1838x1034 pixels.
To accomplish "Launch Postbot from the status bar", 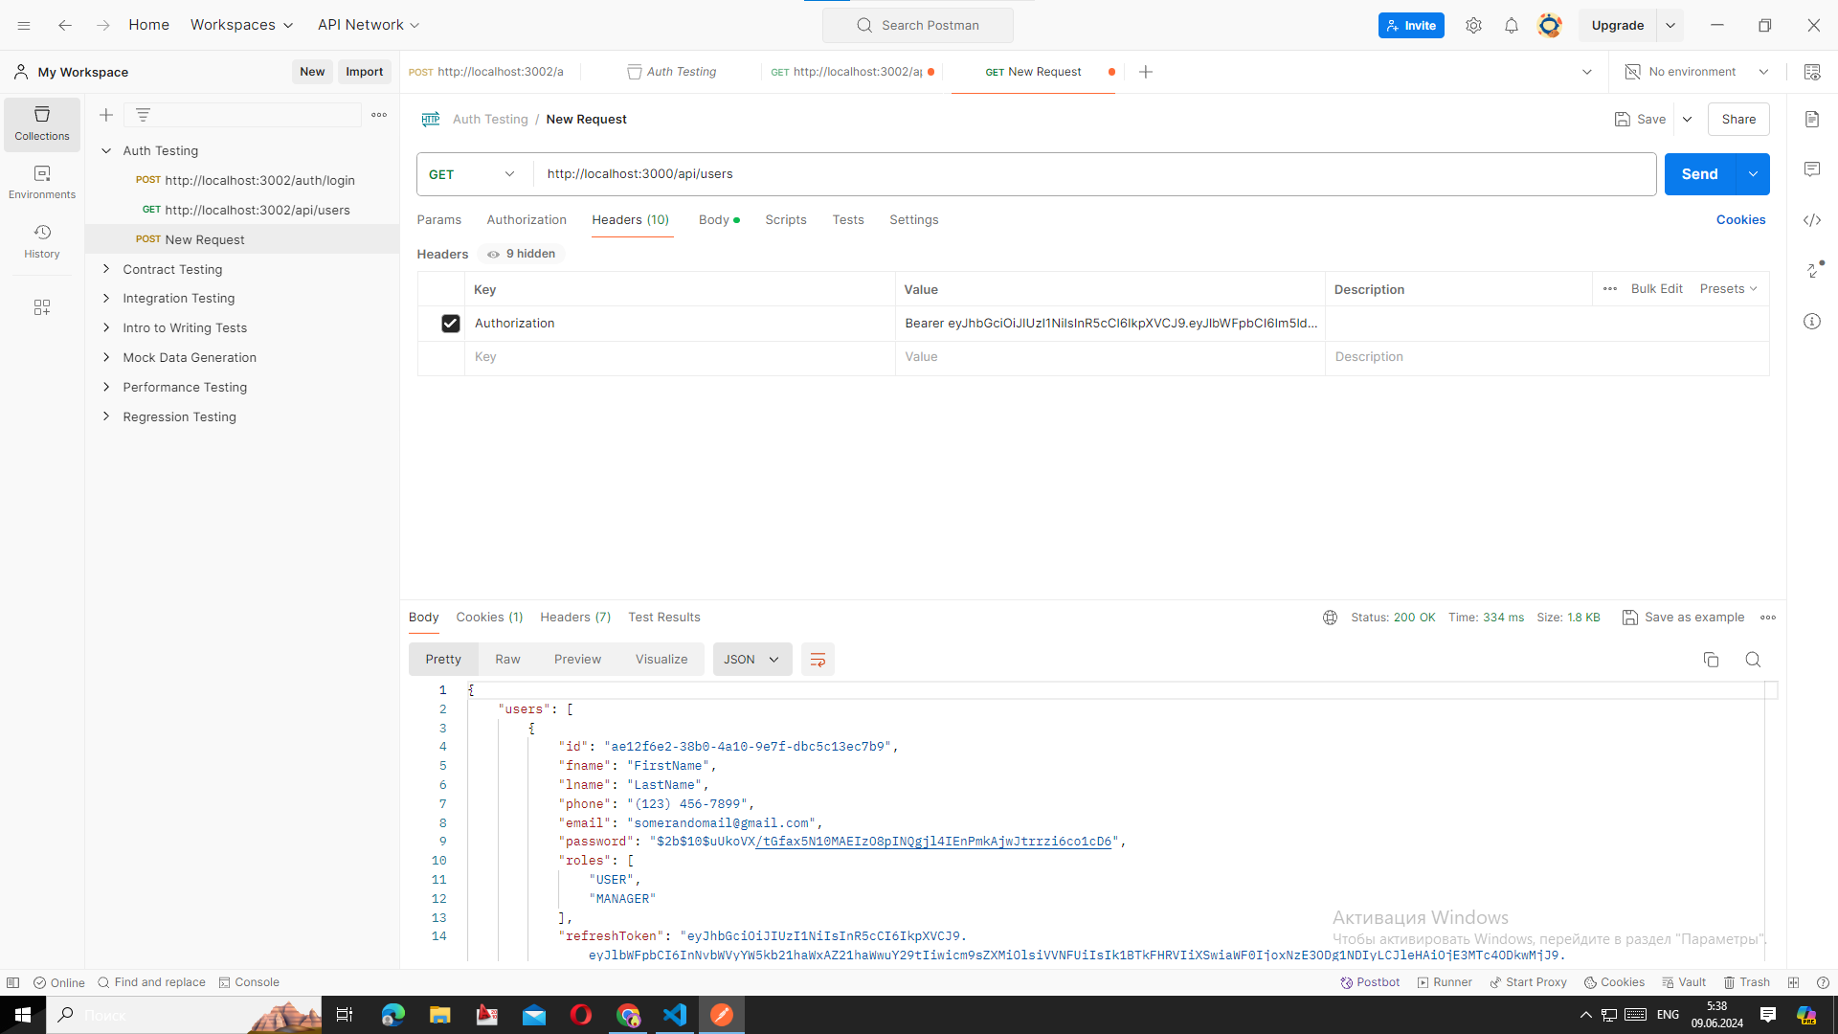I will (x=1370, y=982).
